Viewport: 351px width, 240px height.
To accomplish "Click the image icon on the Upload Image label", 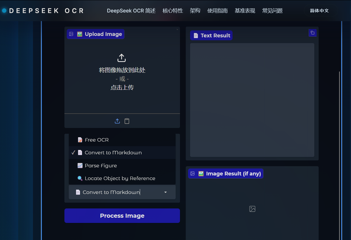I will pyautogui.click(x=71, y=34).
